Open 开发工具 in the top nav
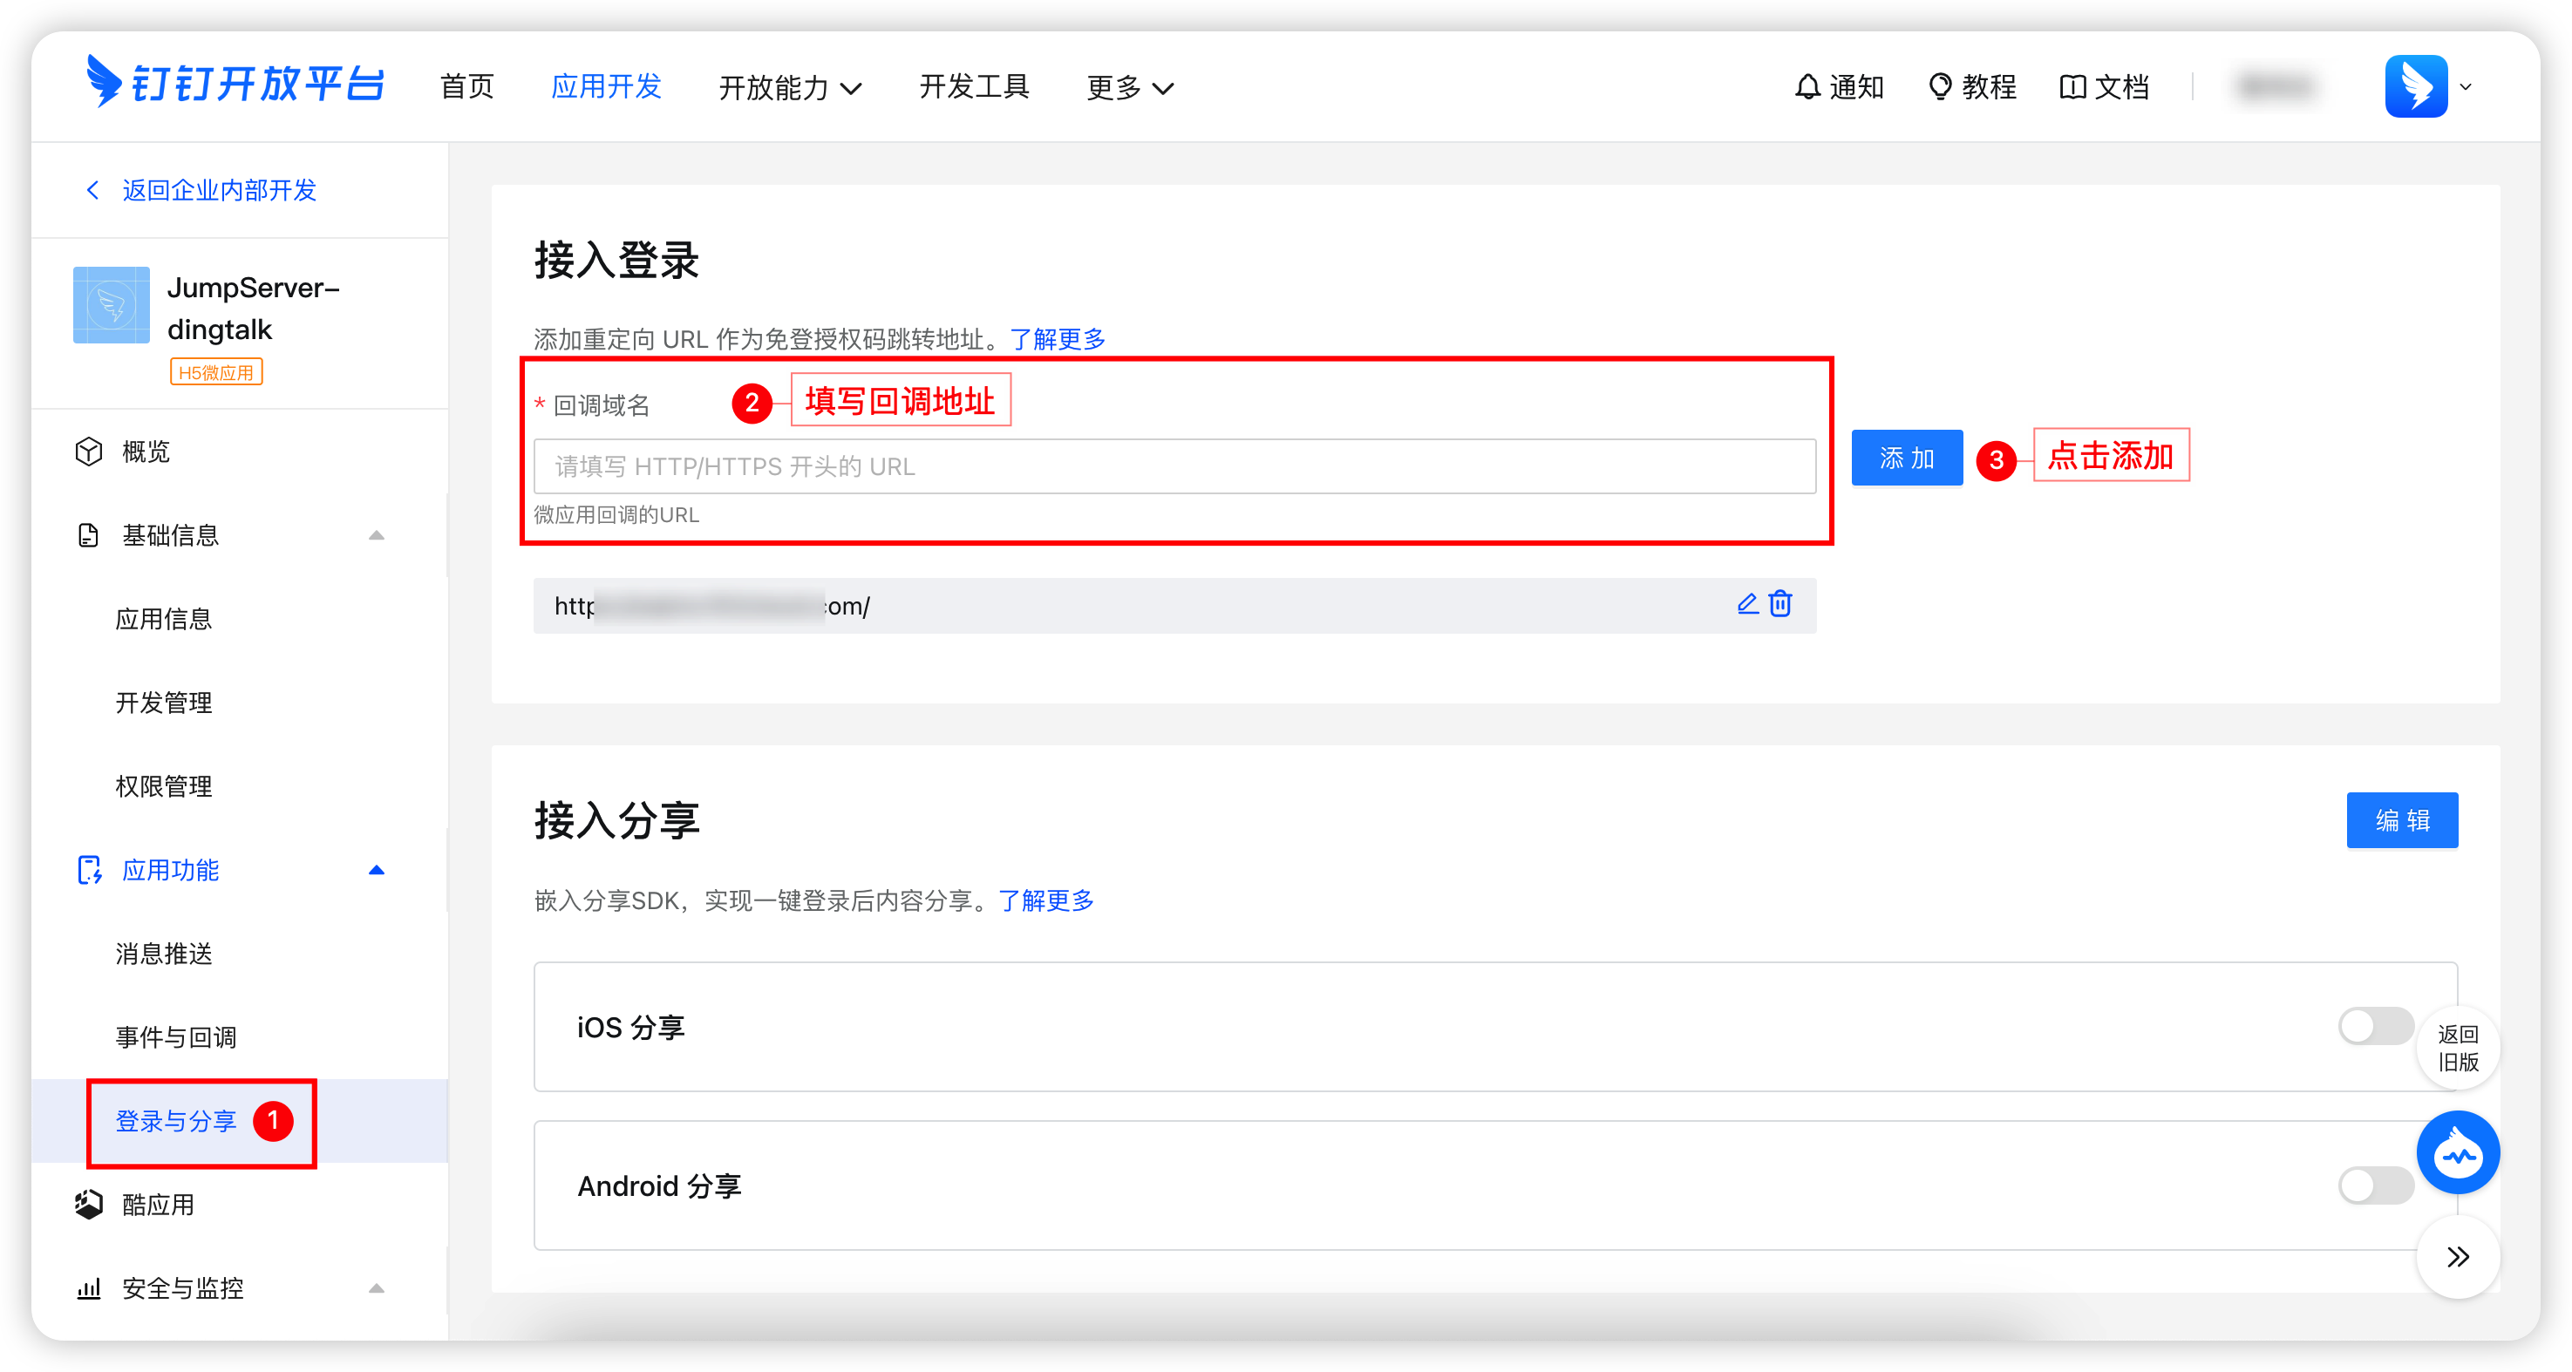Screen dimensions: 2572x1372 974,87
